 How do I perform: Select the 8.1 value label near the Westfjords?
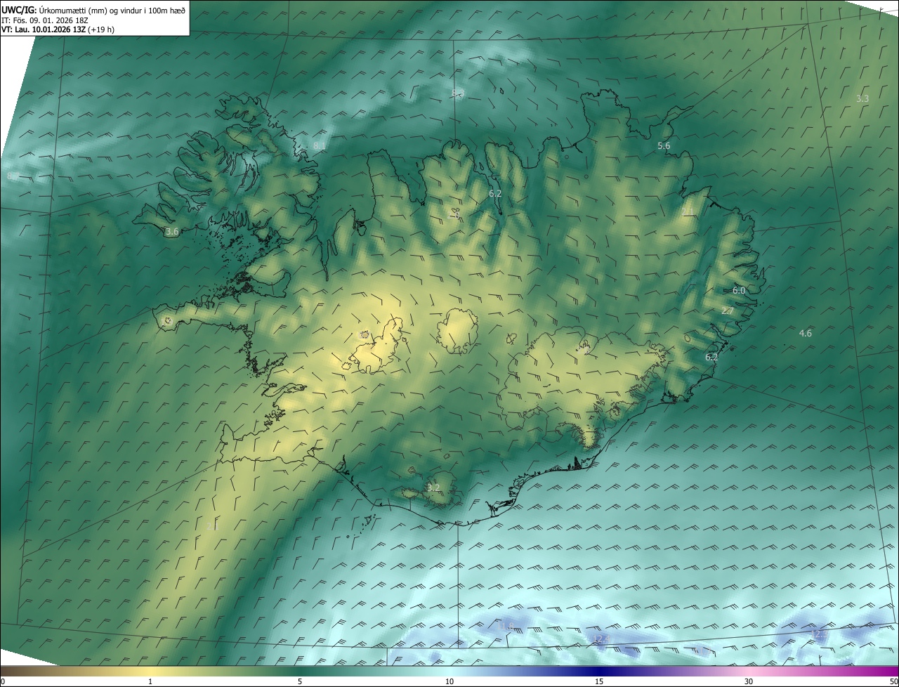click(x=320, y=146)
